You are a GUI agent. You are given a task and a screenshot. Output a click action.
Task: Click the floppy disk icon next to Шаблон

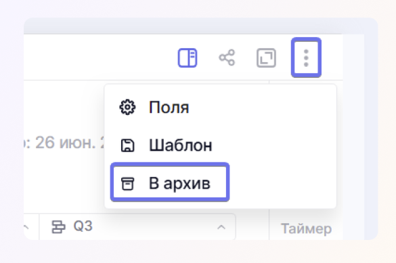point(127,145)
